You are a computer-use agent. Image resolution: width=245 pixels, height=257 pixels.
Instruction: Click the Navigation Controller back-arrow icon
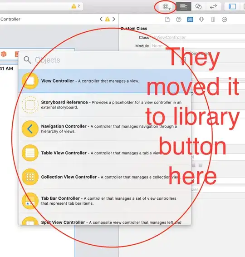[30, 129]
